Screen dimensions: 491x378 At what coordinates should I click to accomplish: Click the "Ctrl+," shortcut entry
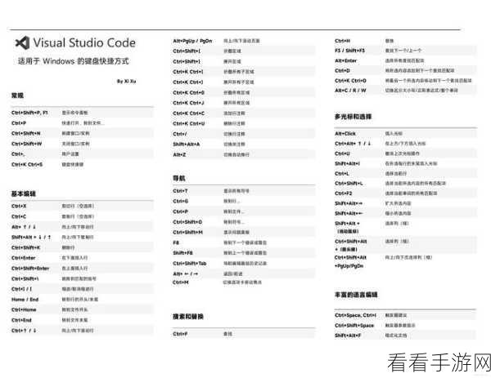(x=18, y=154)
